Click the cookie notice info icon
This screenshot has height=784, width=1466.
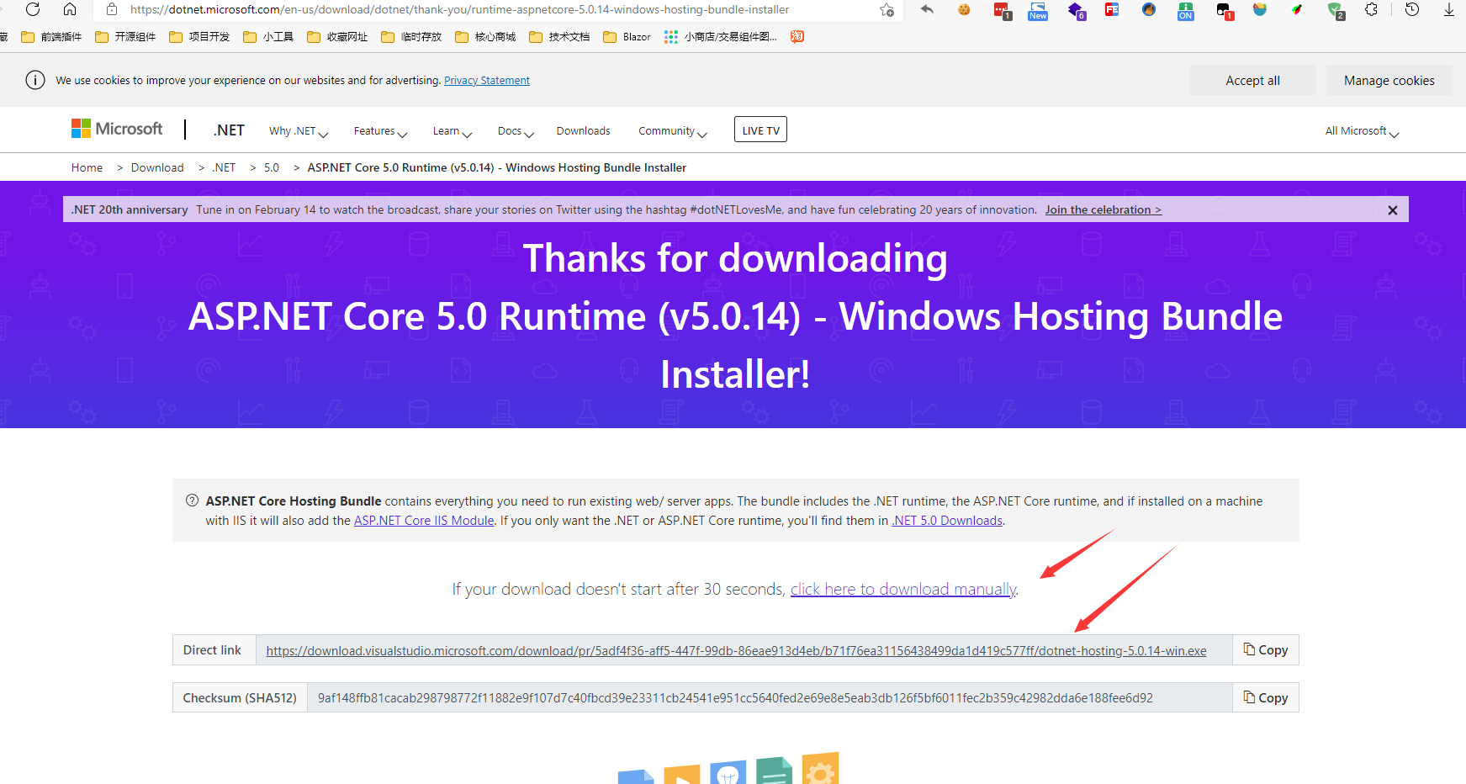[35, 80]
